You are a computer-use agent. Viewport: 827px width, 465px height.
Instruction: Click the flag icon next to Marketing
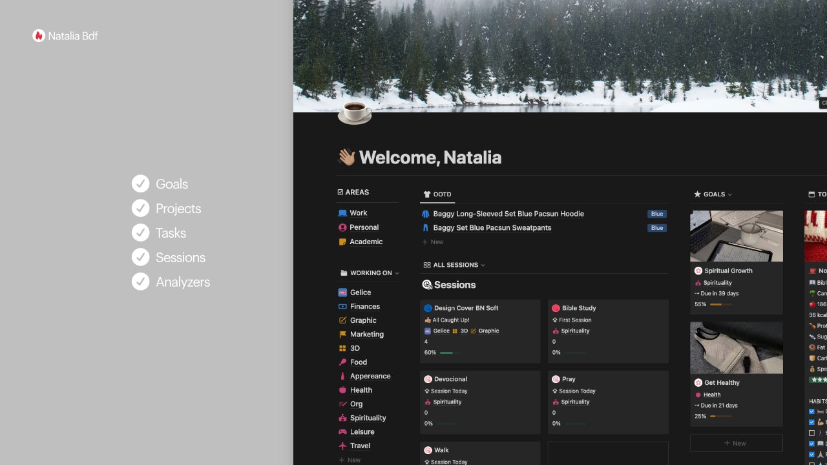tap(342, 335)
